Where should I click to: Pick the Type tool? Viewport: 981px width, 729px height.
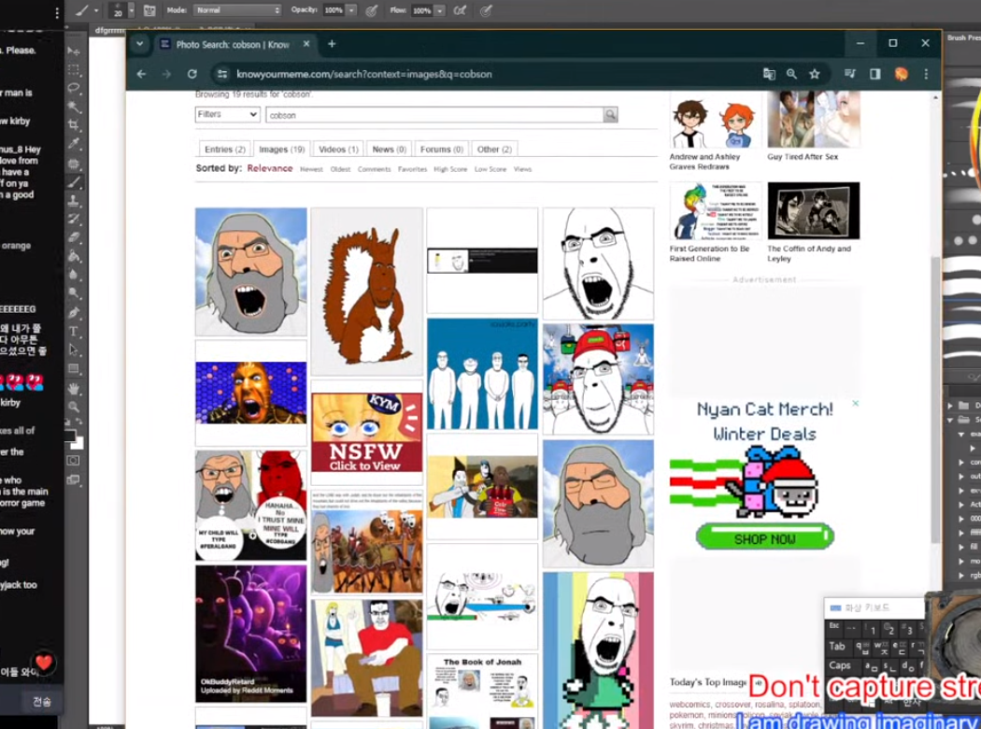74,332
